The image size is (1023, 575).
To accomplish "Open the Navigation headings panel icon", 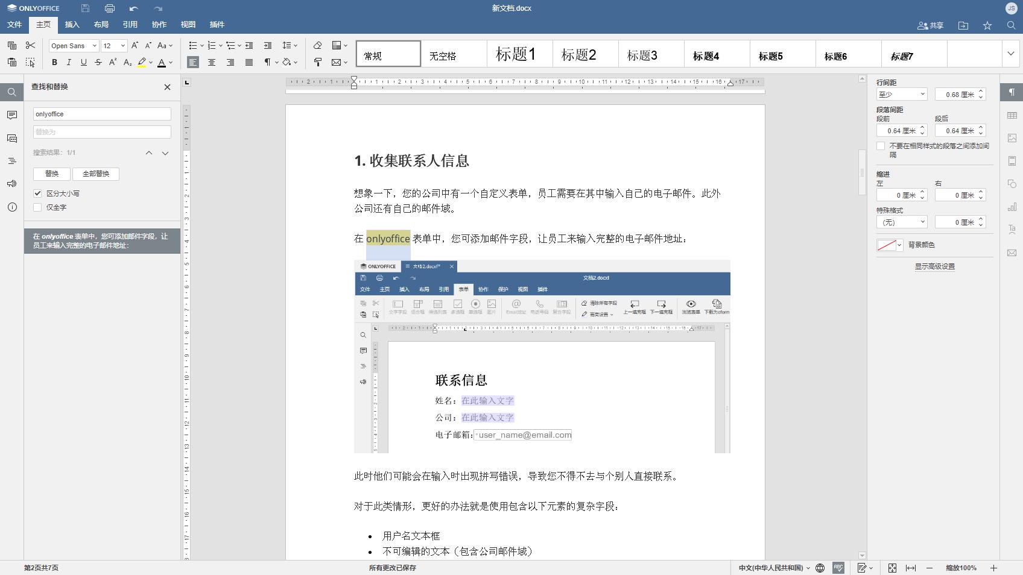I will [x=11, y=160].
